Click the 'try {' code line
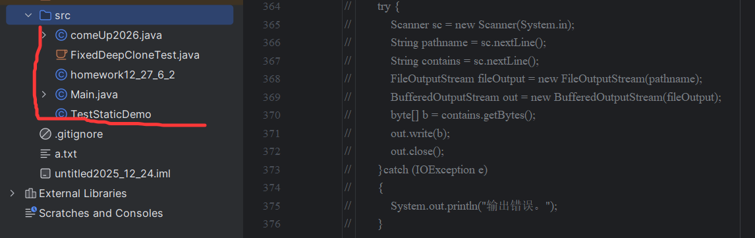The image size is (755, 238). pyautogui.click(x=389, y=7)
